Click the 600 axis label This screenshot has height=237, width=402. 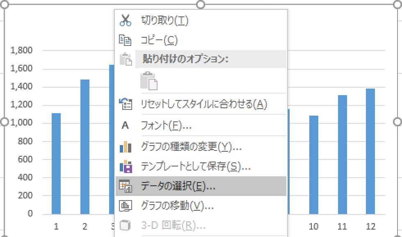pos(25,159)
